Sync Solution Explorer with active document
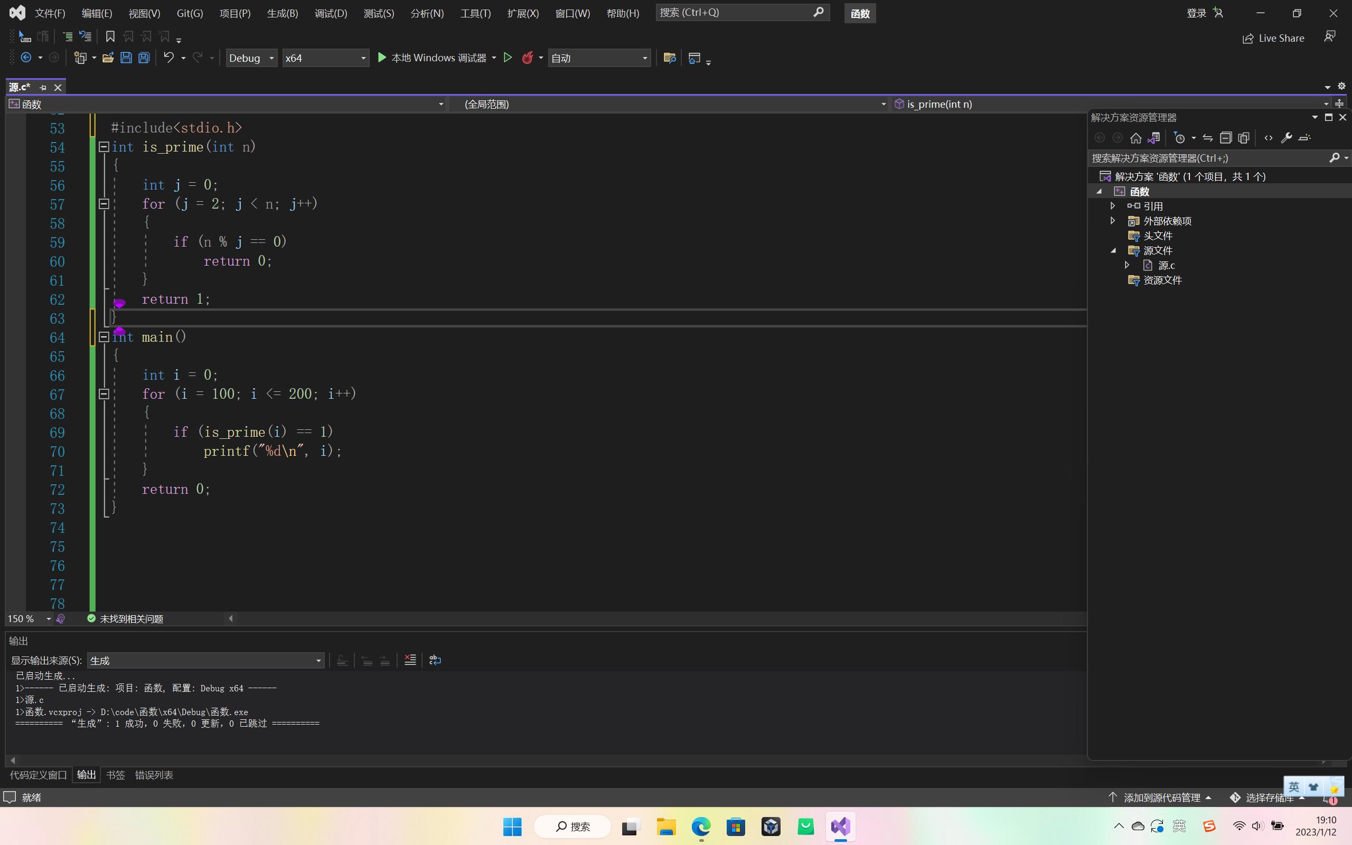This screenshot has height=845, width=1352. coord(1208,138)
